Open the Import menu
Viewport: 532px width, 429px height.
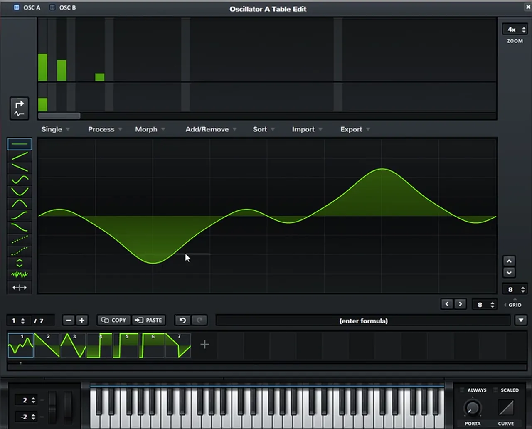[x=307, y=129]
